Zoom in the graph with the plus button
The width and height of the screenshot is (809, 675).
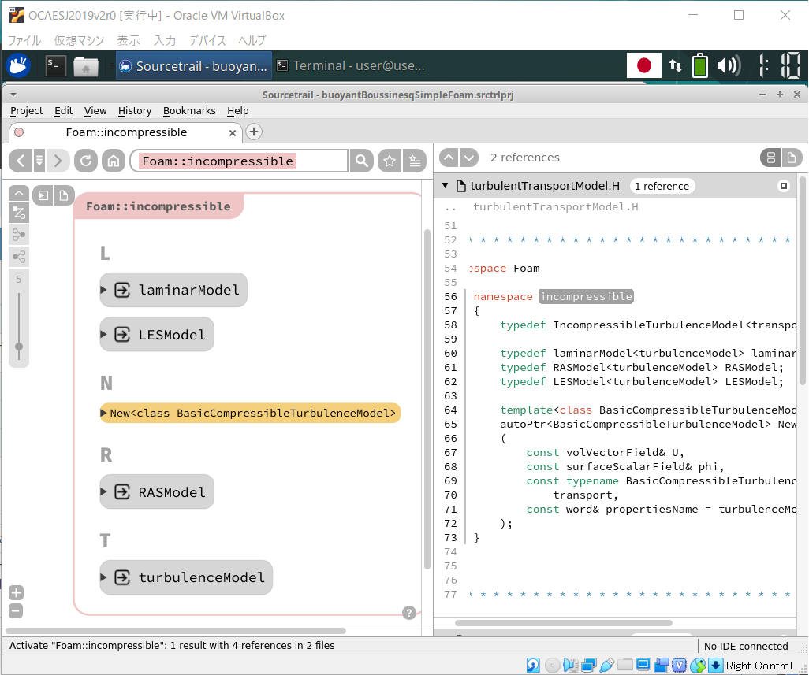click(x=17, y=593)
